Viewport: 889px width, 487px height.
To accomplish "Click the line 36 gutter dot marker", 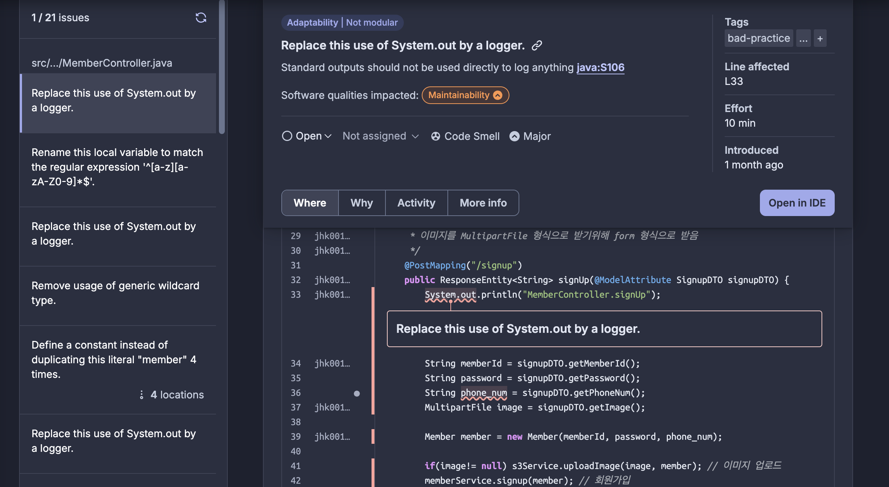I will [x=356, y=393].
